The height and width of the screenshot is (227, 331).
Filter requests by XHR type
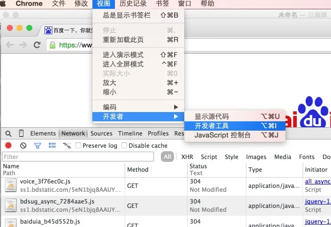click(x=187, y=157)
